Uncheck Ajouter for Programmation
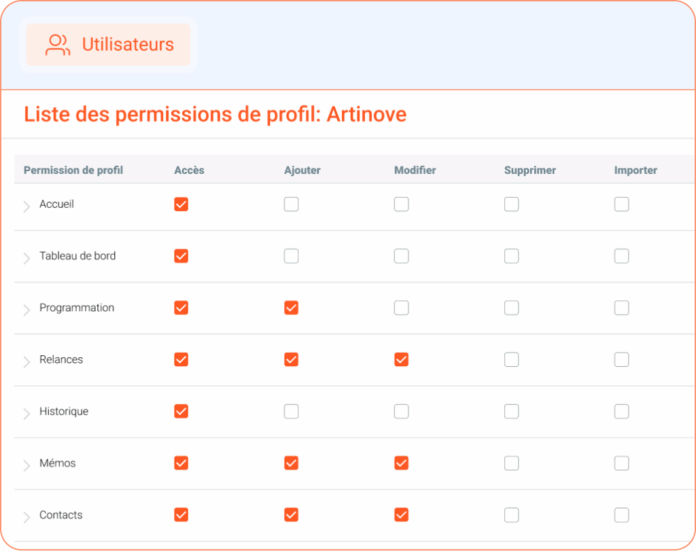 pyautogui.click(x=291, y=308)
